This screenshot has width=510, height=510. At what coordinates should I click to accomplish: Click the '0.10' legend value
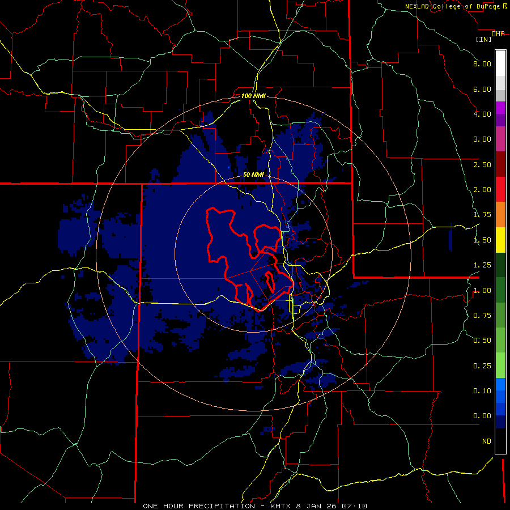point(482,391)
